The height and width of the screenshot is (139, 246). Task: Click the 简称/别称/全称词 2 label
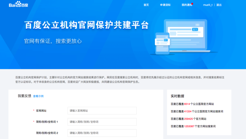point(47,133)
